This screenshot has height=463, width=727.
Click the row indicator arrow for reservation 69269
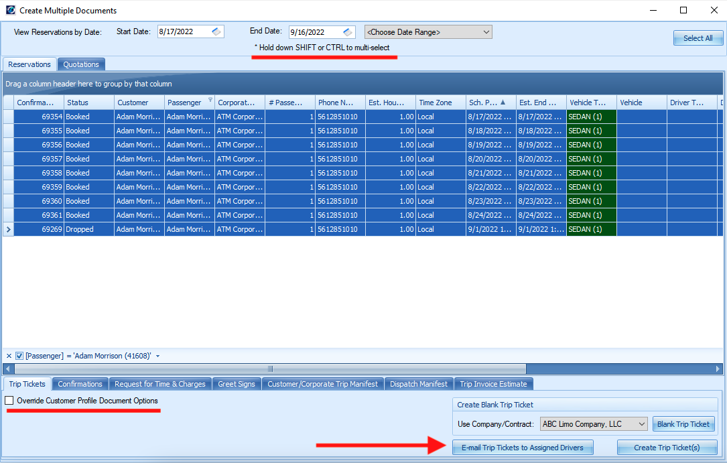coord(8,229)
